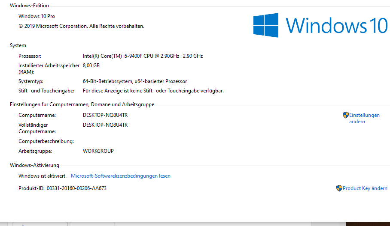Click the shield icon beside Einstellungen ändern

pos(345,115)
